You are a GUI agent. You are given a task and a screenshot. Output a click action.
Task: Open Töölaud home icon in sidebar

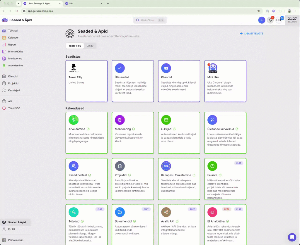click(x=4, y=31)
